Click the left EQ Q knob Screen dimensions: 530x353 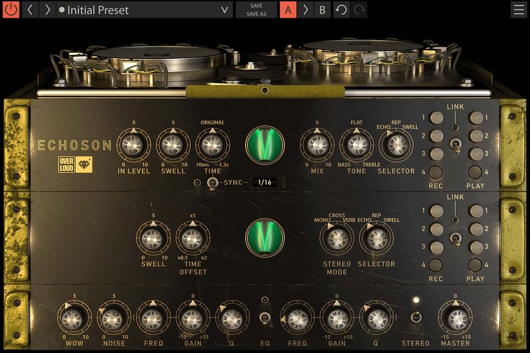[x=232, y=318]
